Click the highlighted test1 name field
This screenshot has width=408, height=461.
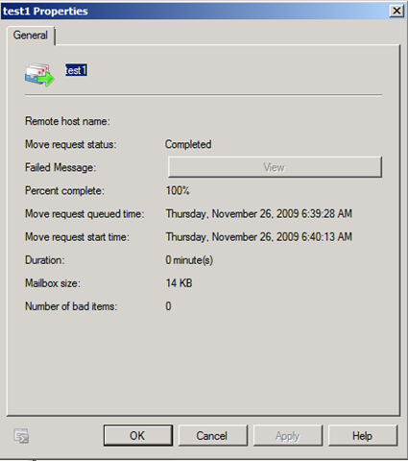coord(76,70)
